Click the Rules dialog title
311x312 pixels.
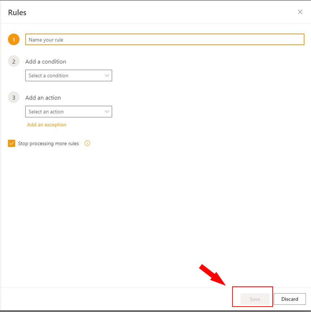tap(17, 13)
